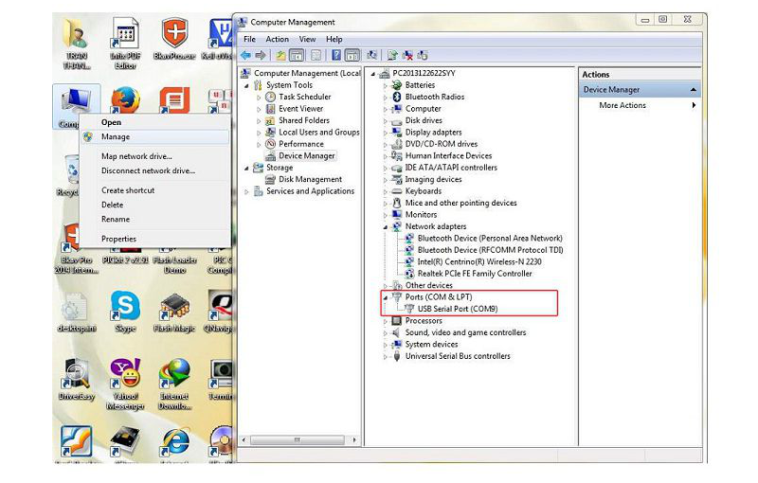Click the Back arrow in toolbar
Screen dimensions: 758x483
point(246,55)
